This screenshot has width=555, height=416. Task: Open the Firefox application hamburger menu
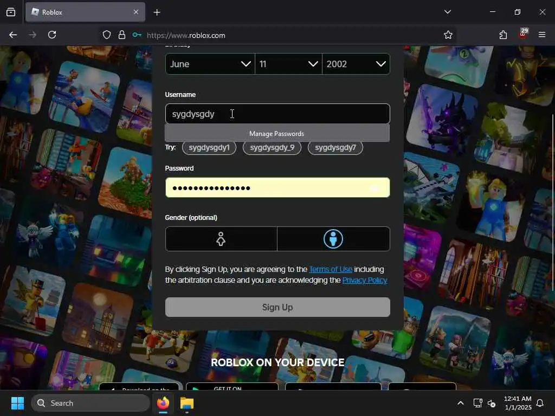pos(542,35)
